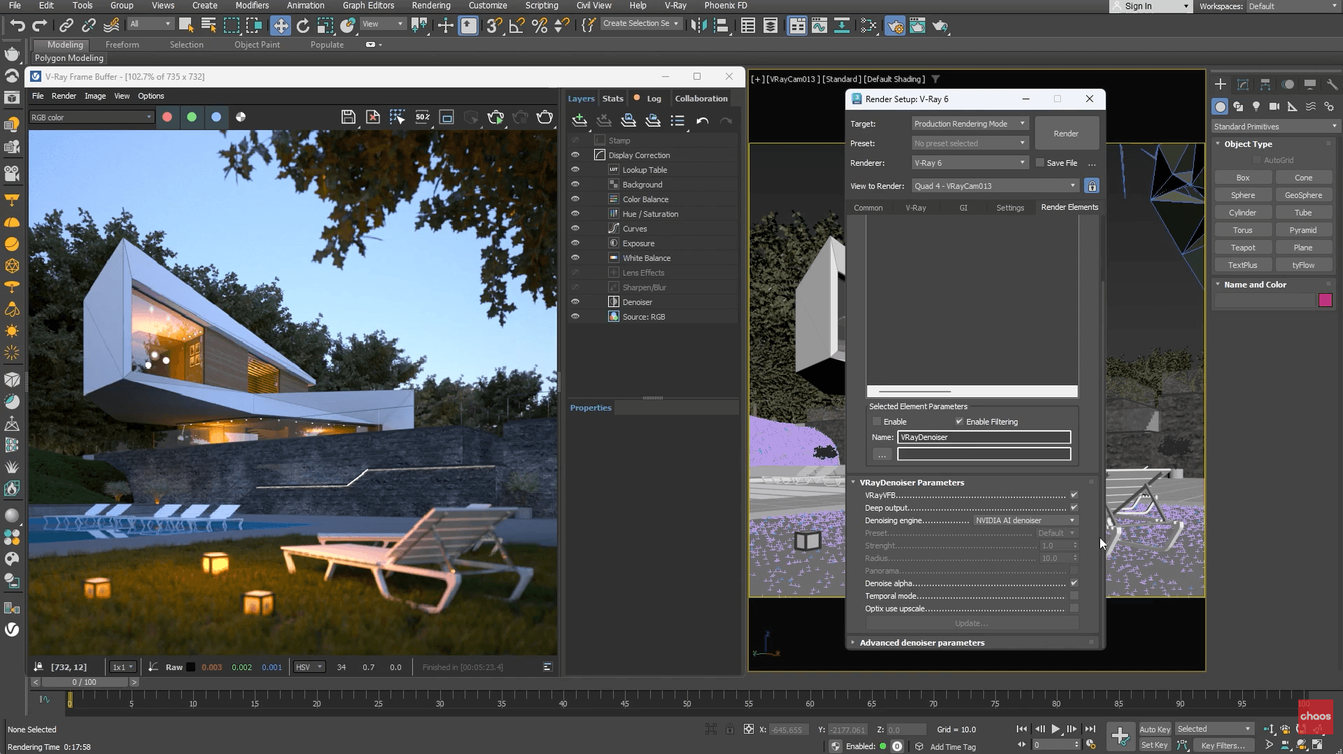1343x754 pixels.
Task: Open the Rendering menu
Action: click(x=431, y=6)
